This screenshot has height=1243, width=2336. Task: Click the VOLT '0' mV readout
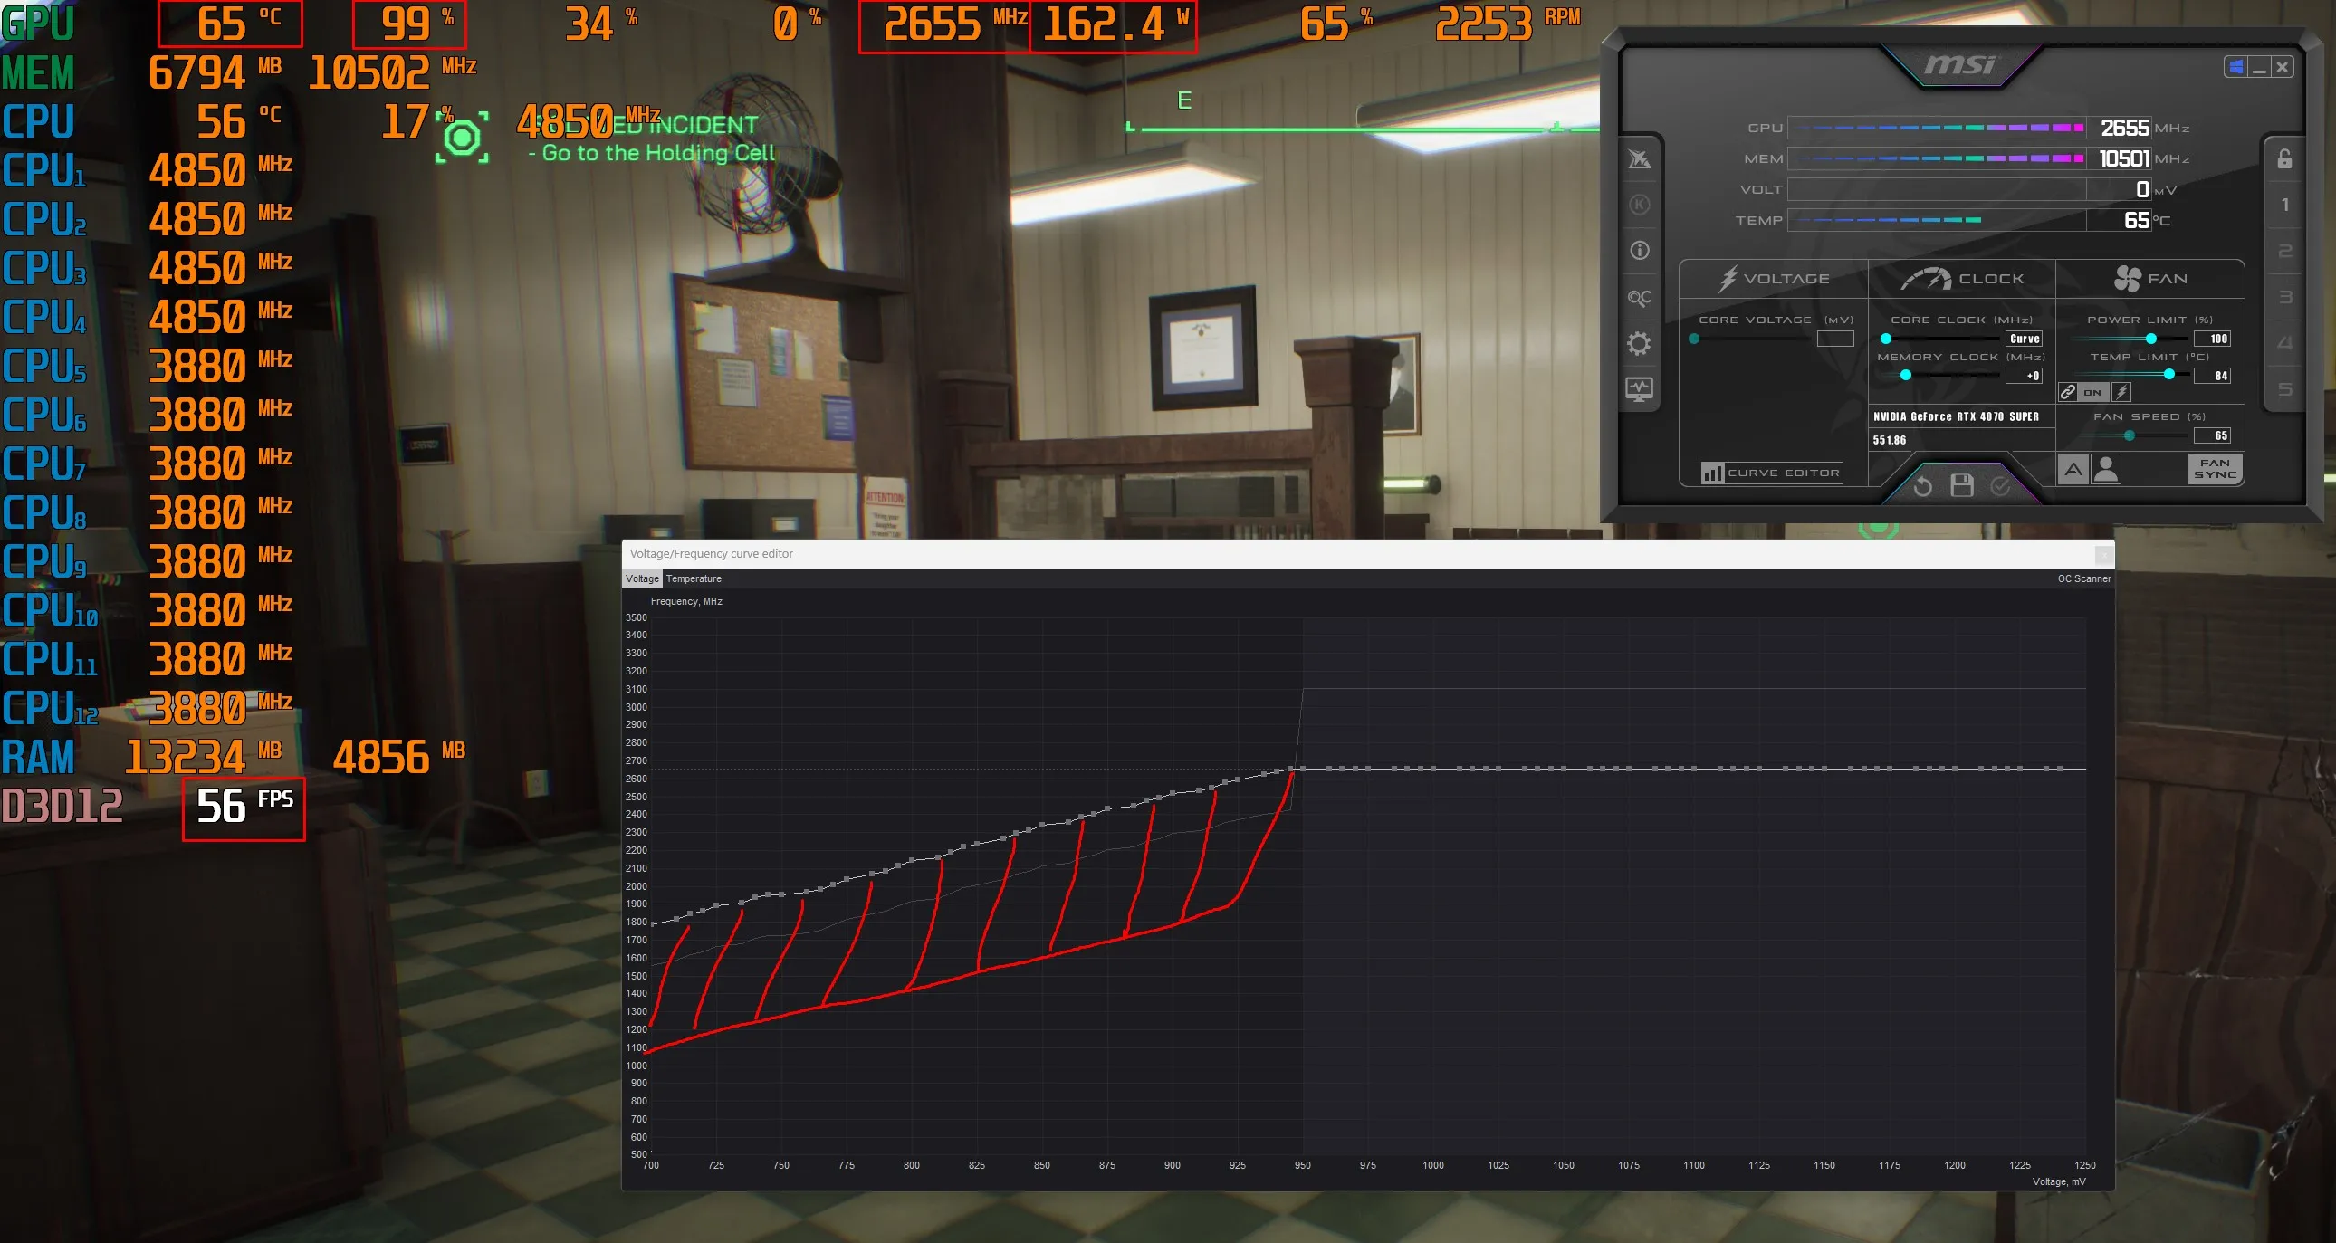point(2142,189)
